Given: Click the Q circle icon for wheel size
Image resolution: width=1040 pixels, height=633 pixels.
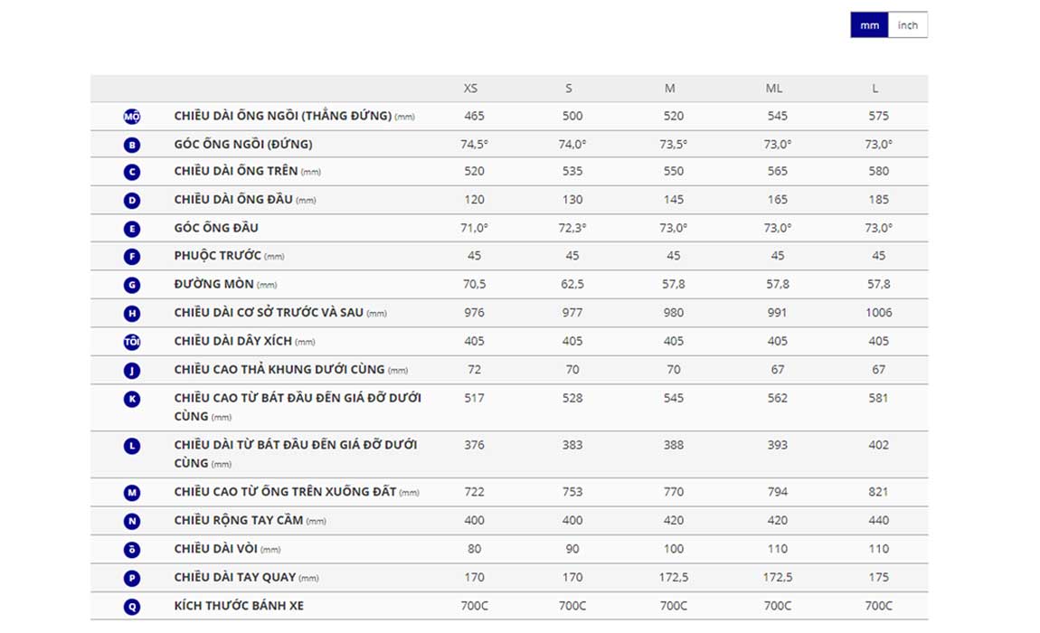Looking at the screenshot, I should click(x=132, y=606).
